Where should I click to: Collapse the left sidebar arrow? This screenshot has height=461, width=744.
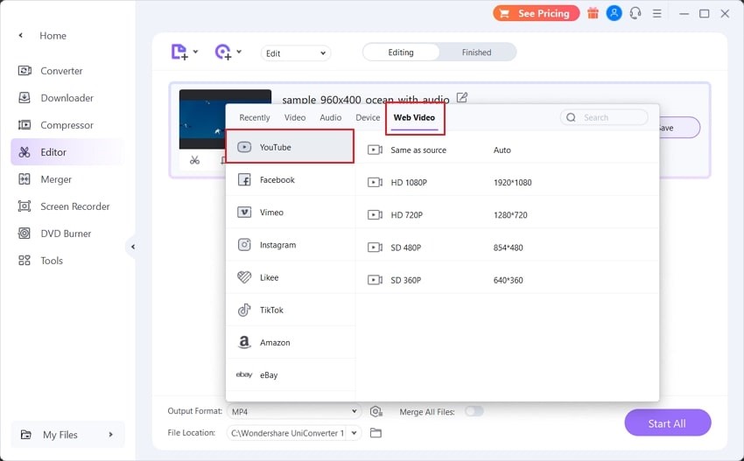(x=133, y=247)
